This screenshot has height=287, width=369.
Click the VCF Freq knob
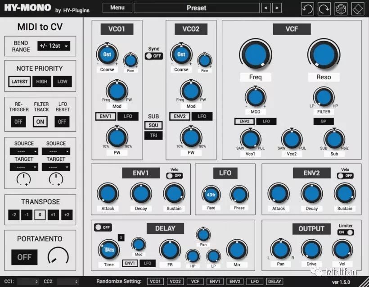point(256,55)
